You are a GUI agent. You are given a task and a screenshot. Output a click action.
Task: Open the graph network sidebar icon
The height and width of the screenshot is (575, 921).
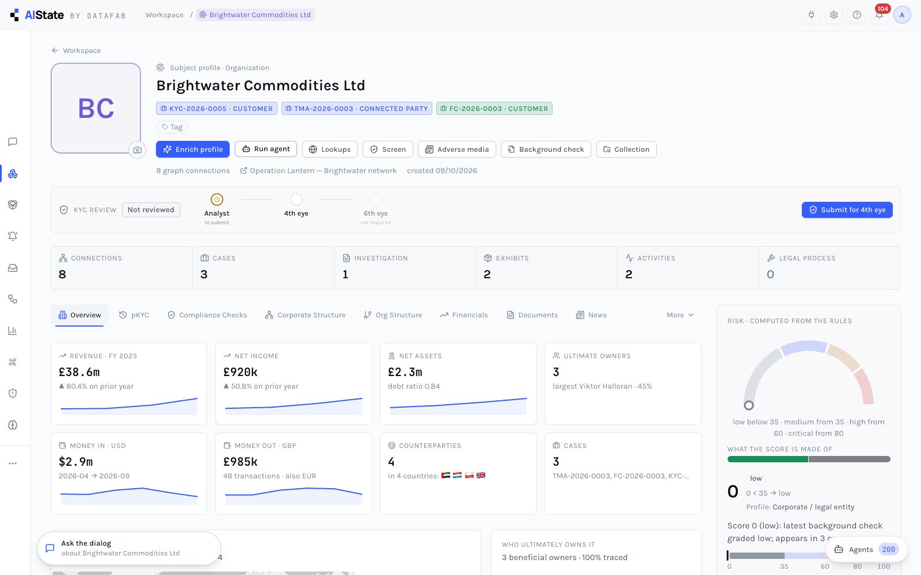tap(13, 174)
